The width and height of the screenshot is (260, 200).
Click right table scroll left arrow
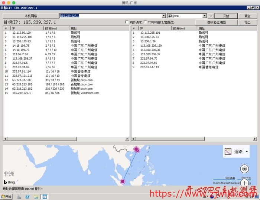pyautogui.click(x=133, y=139)
